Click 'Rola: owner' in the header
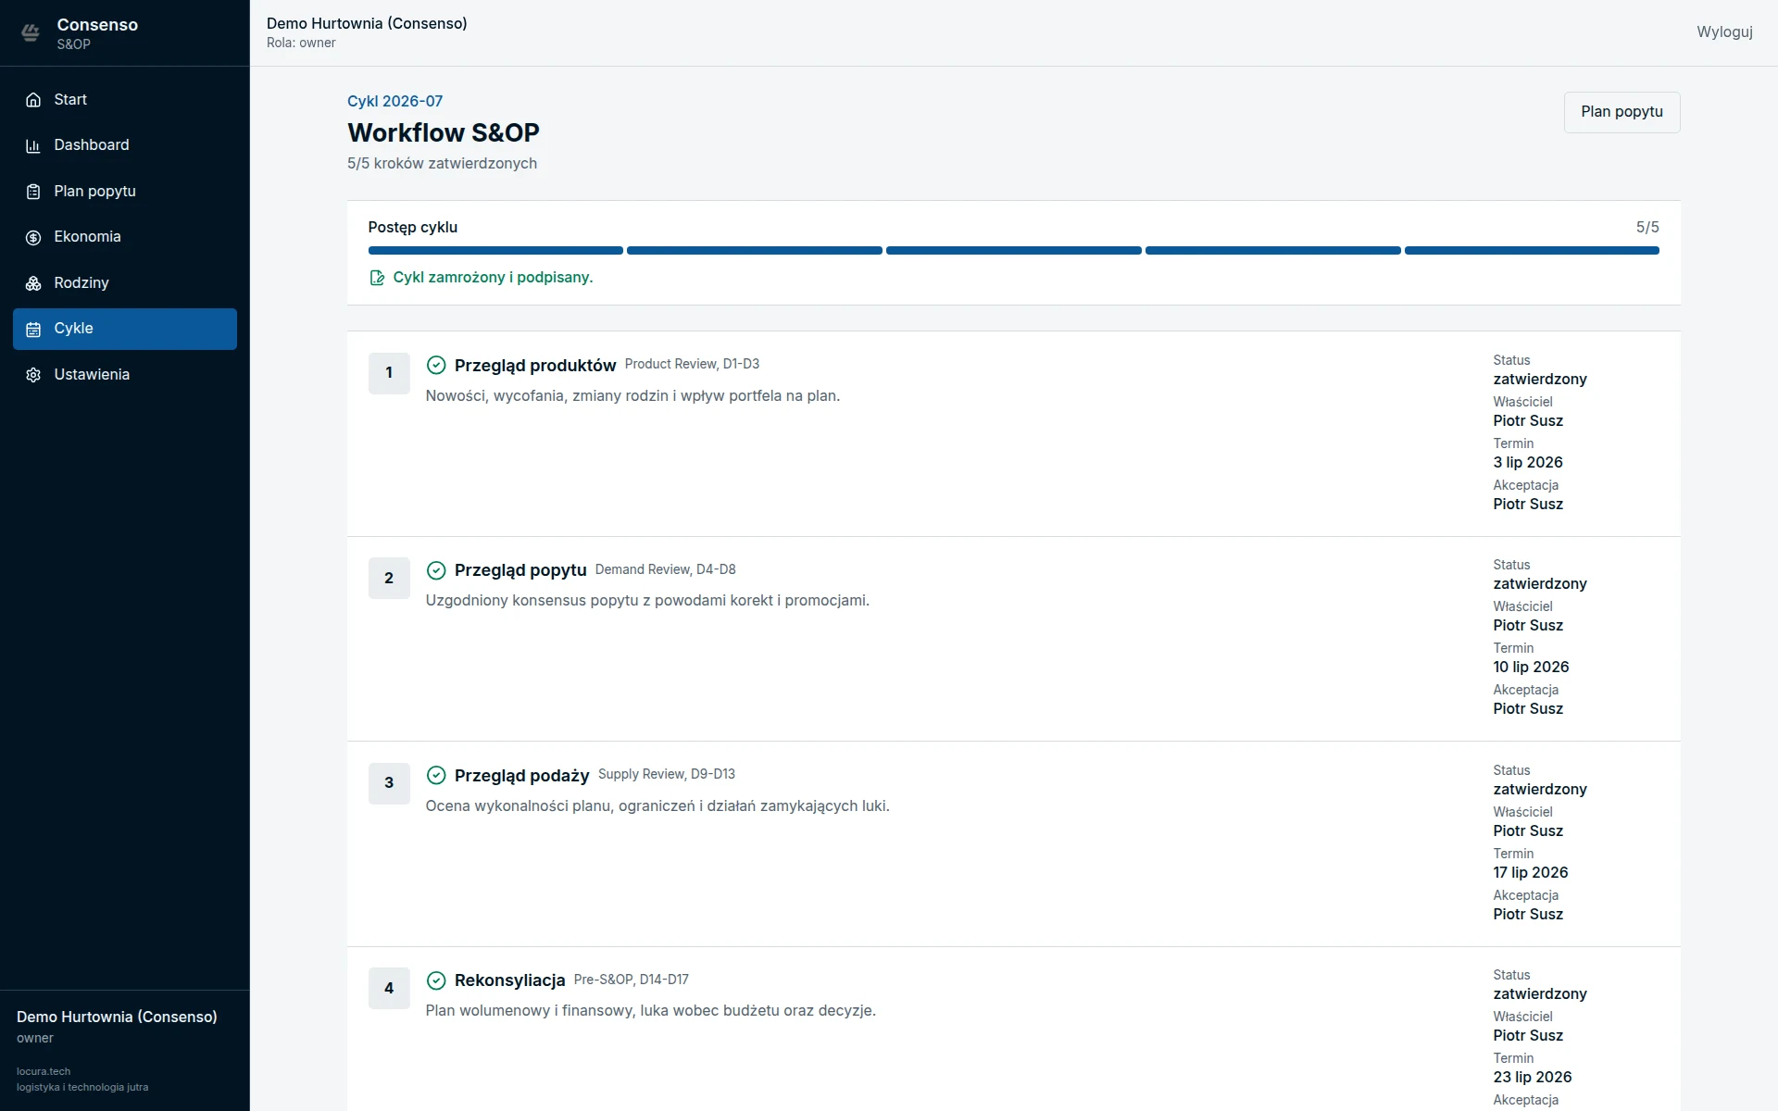 (x=301, y=44)
